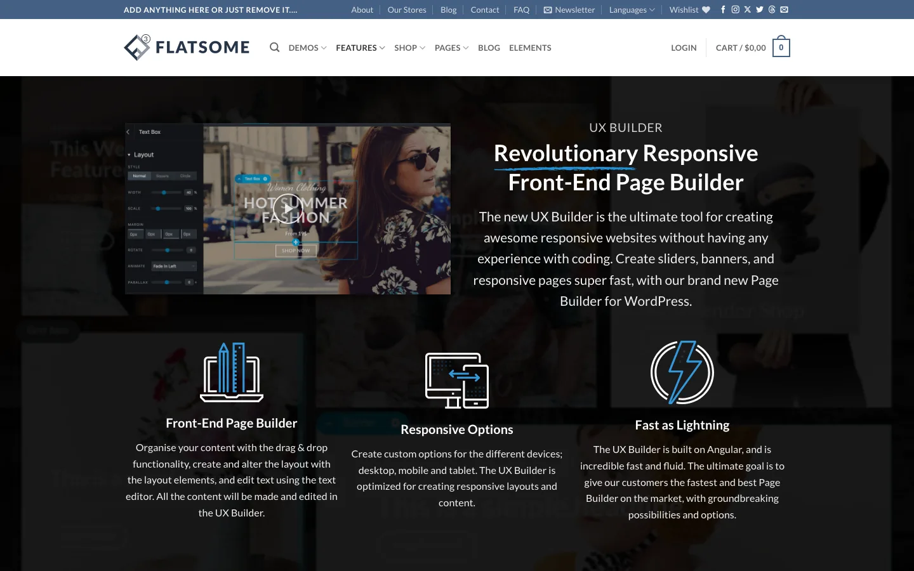This screenshot has height=571, width=914.
Task: Expand the Languages dropdown
Action: point(632,10)
